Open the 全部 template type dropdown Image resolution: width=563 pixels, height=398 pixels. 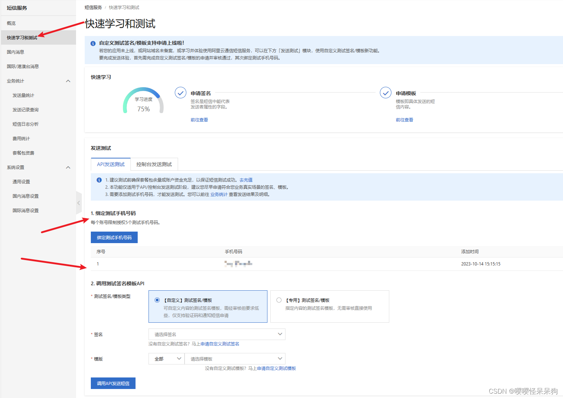click(x=167, y=359)
